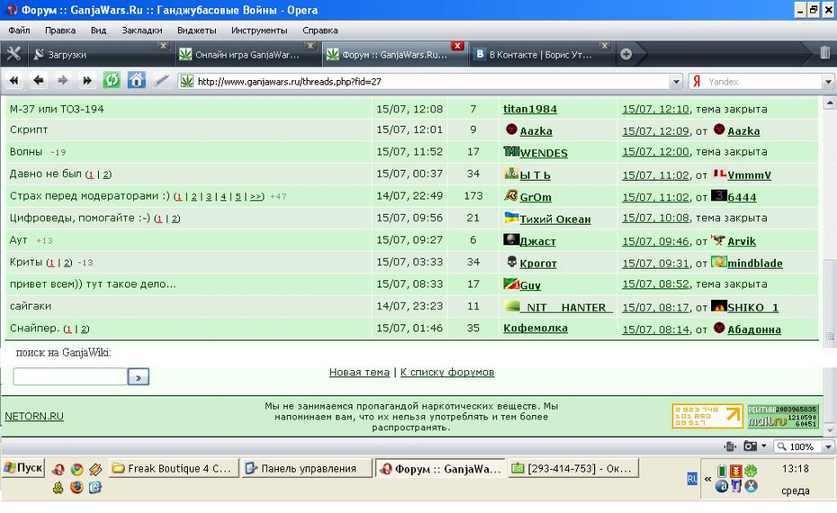Go to page 5 of Страх перед модераторами
This screenshot has width=837, height=513.
pyautogui.click(x=238, y=196)
